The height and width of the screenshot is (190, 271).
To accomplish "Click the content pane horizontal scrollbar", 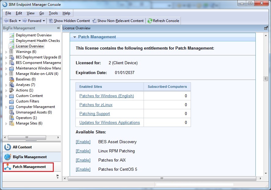I will (162, 178).
